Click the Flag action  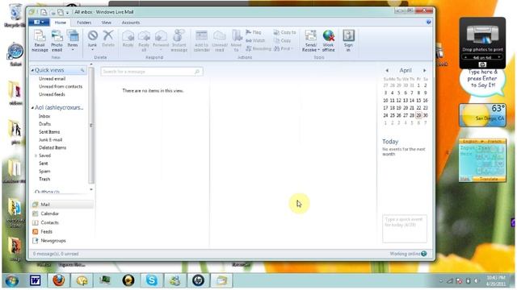(254, 32)
